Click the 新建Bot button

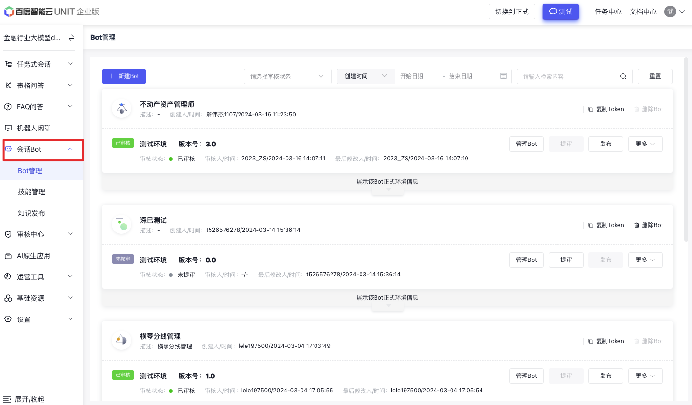pyautogui.click(x=124, y=76)
